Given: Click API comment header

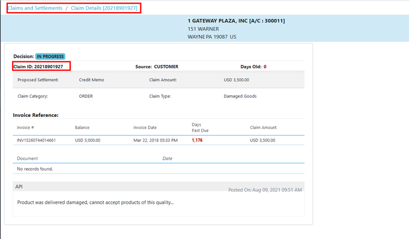Looking at the screenshot, I should pyautogui.click(x=19, y=187).
